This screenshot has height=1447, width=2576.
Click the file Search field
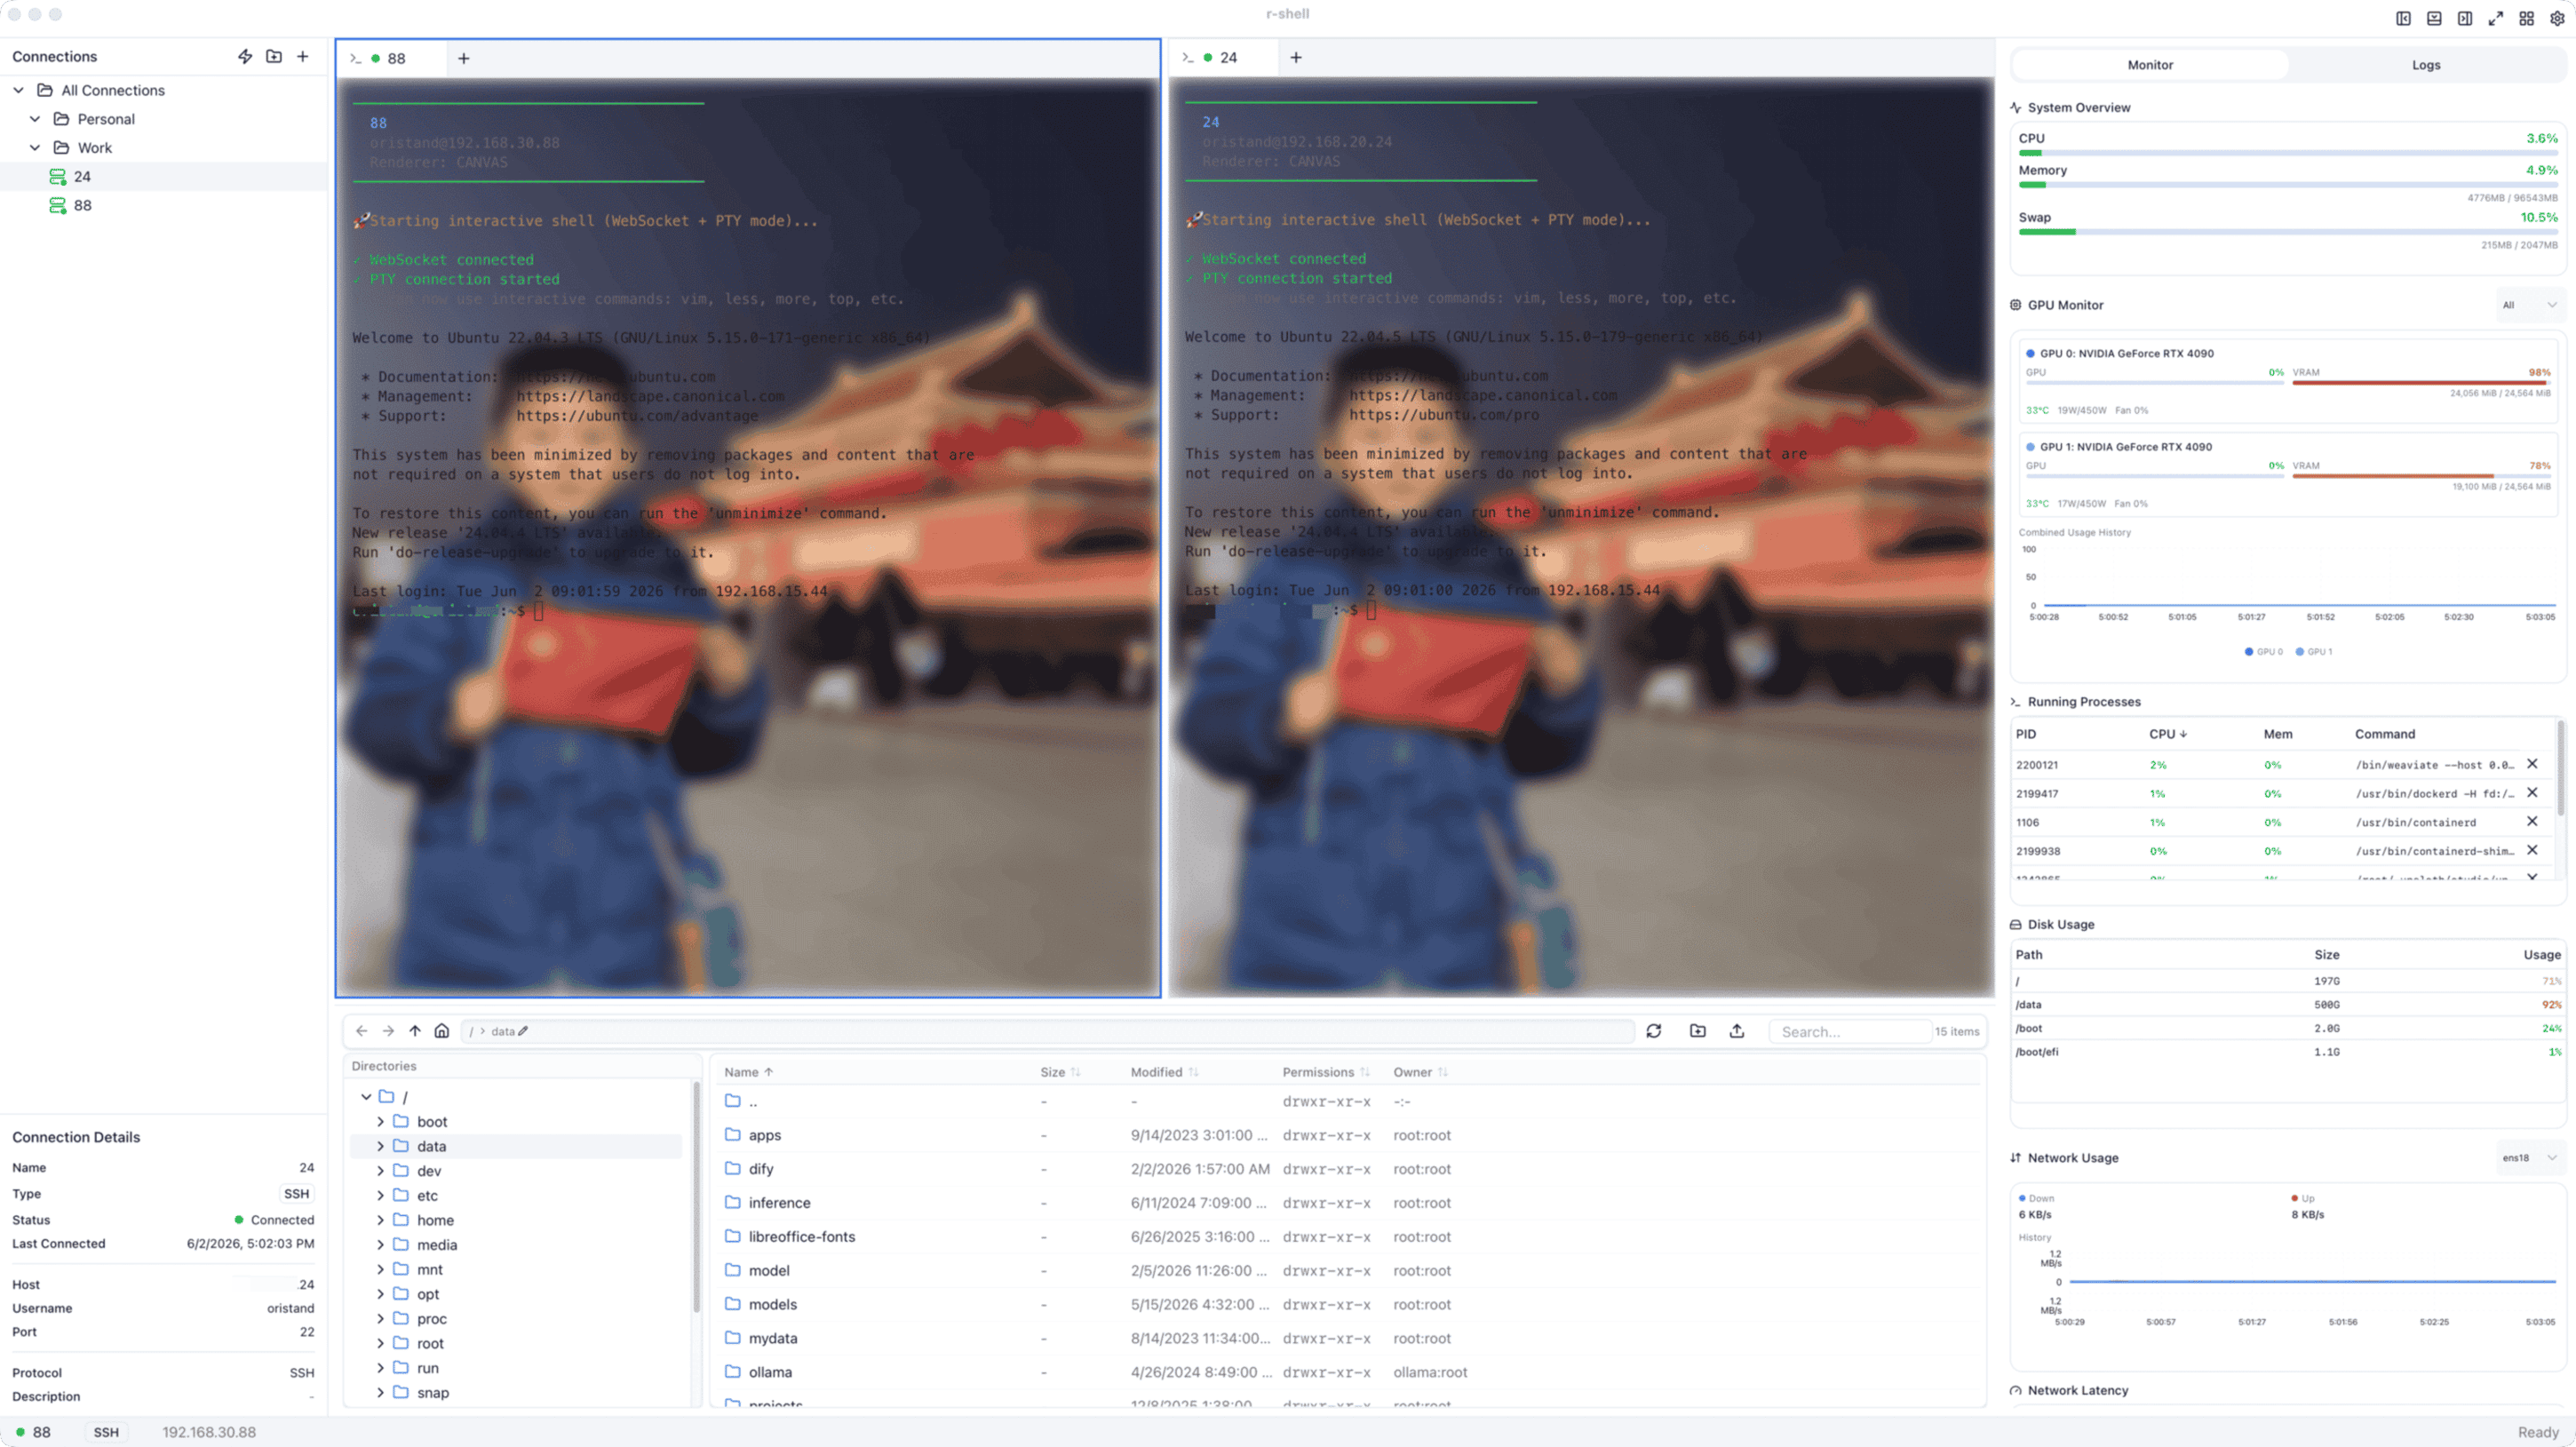tap(1850, 1032)
